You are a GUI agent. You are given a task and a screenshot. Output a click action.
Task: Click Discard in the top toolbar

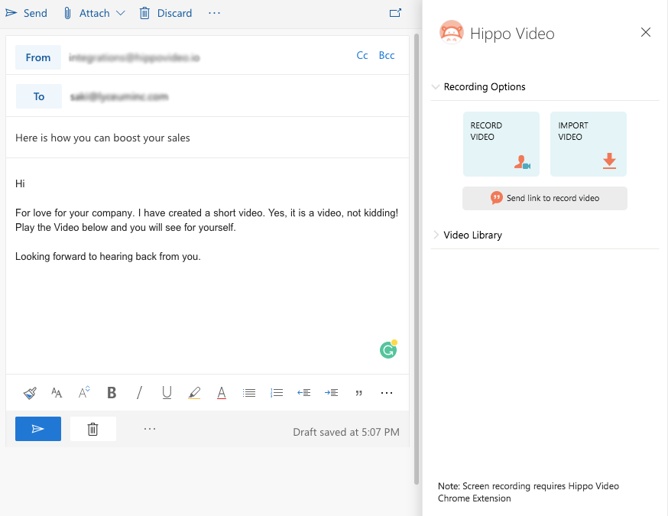pos(166,13)
